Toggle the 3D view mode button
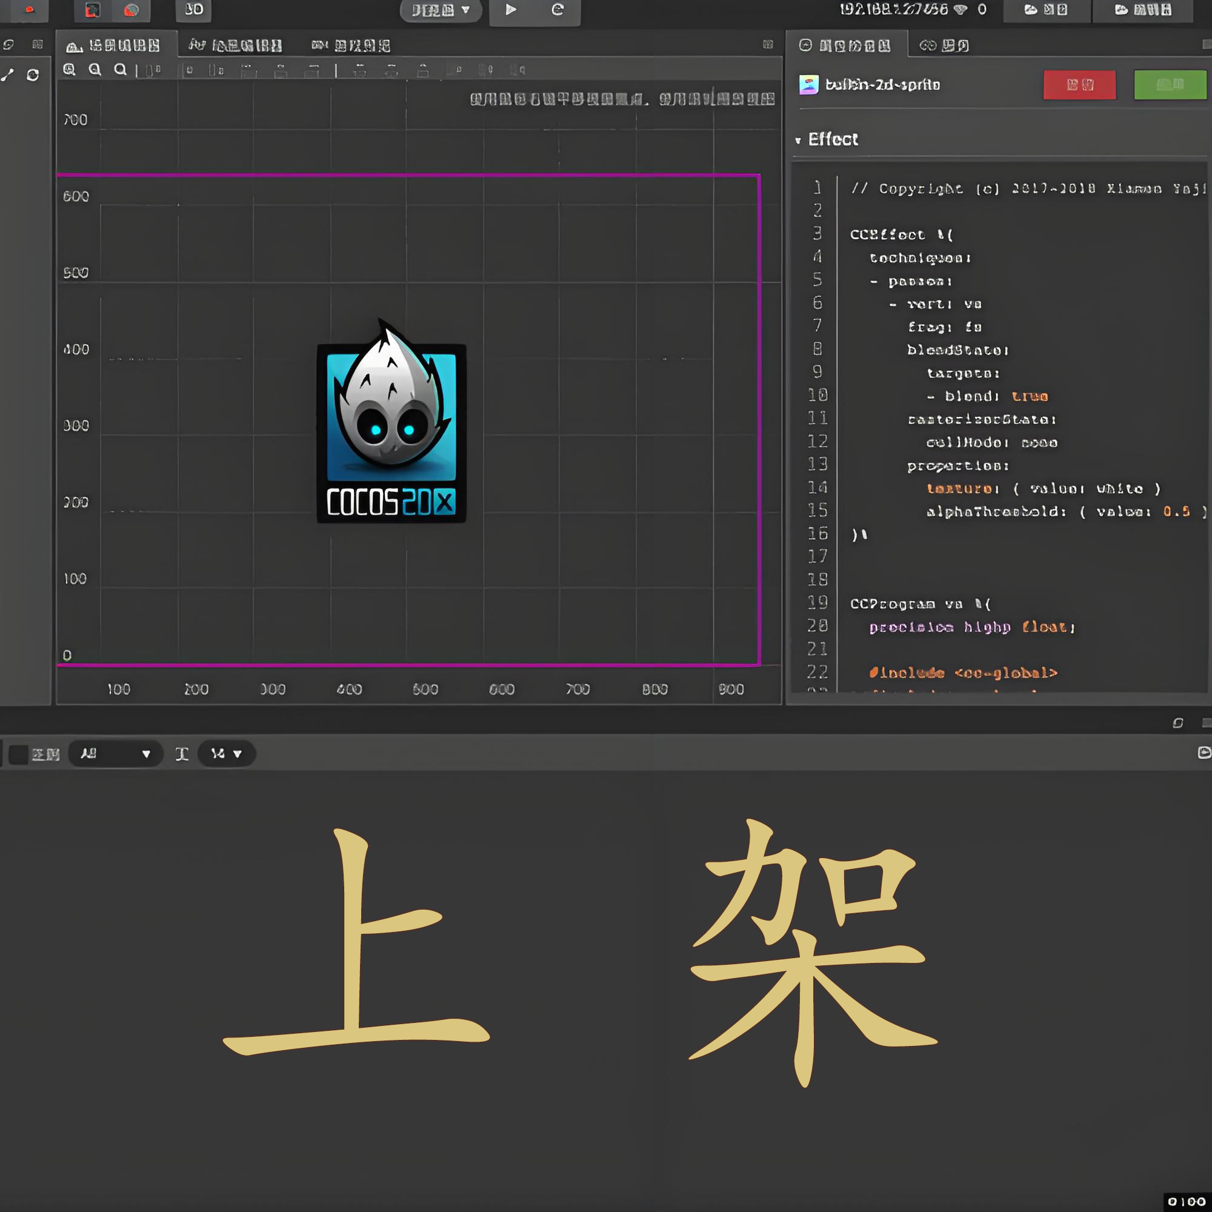This screenshot has height=1212, width=1212. click(x=193, y=10)
